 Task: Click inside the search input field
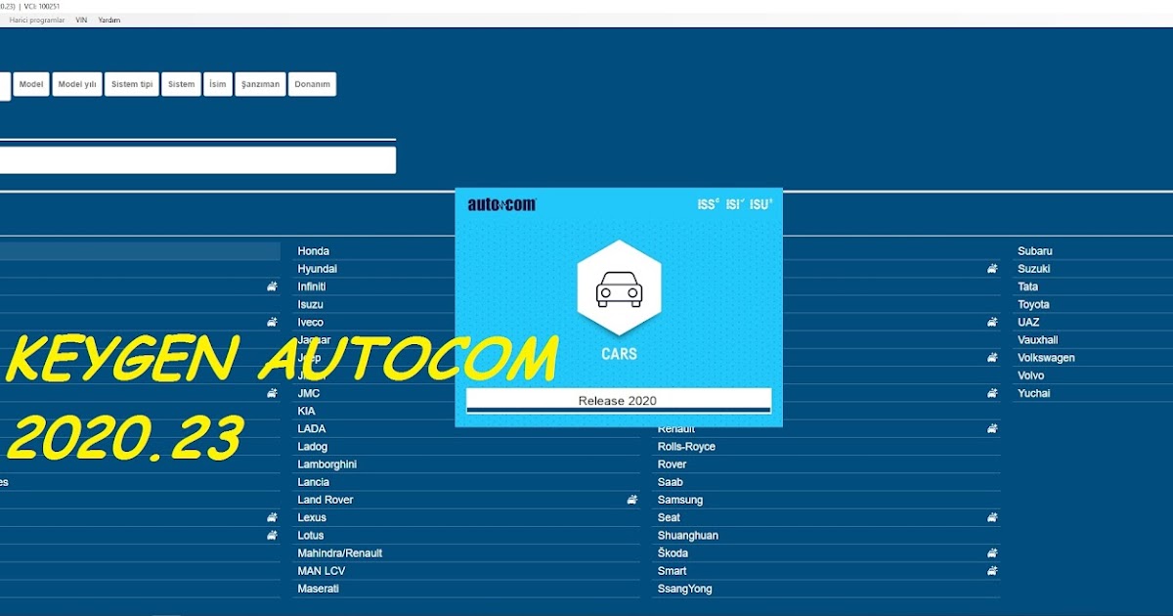tap(195, 159)
